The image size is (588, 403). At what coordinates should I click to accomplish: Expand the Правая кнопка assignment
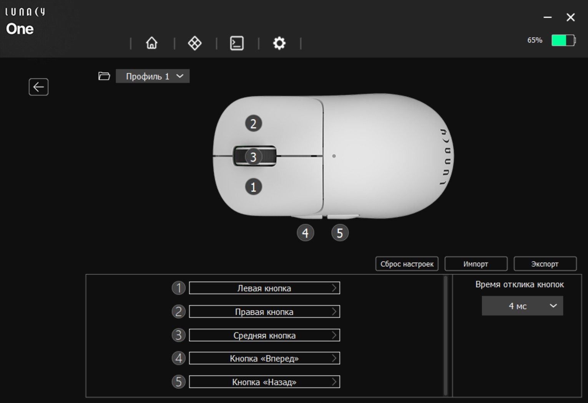264,312
